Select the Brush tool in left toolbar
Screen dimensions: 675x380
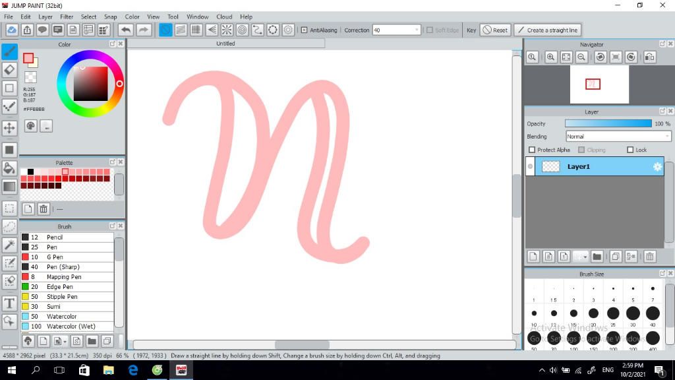click(x=9, y=51)
